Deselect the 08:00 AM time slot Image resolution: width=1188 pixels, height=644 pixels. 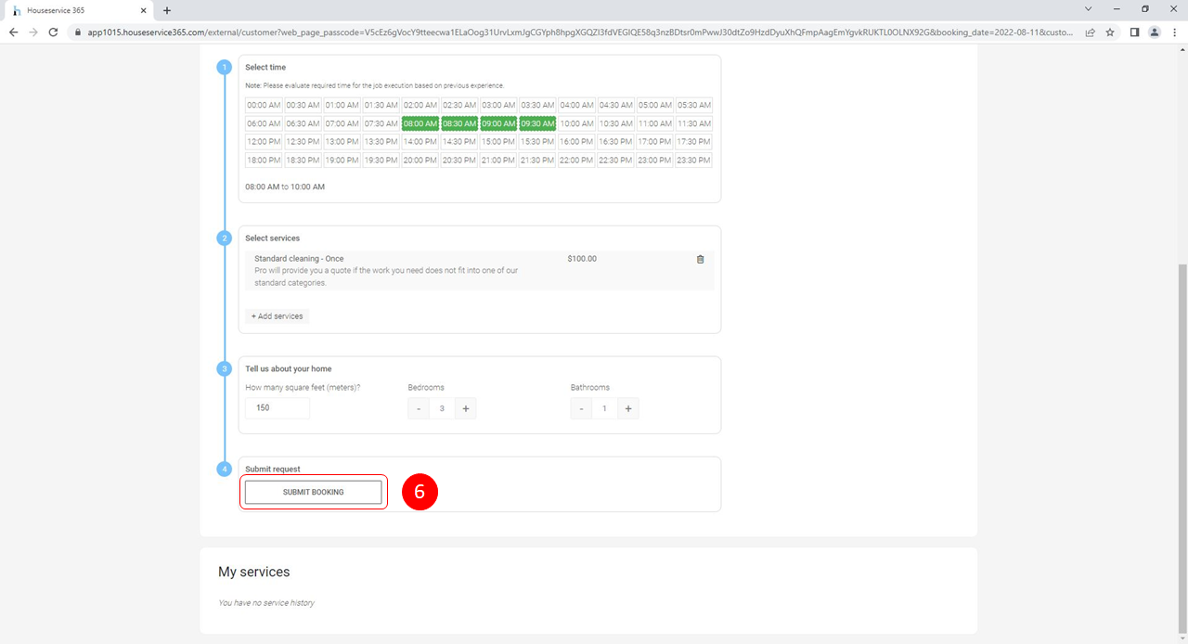pos(420,123)
